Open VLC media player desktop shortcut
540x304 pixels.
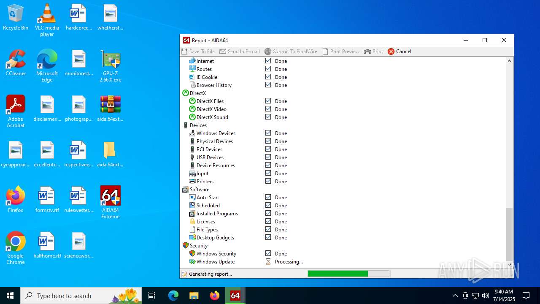(47, 20)
